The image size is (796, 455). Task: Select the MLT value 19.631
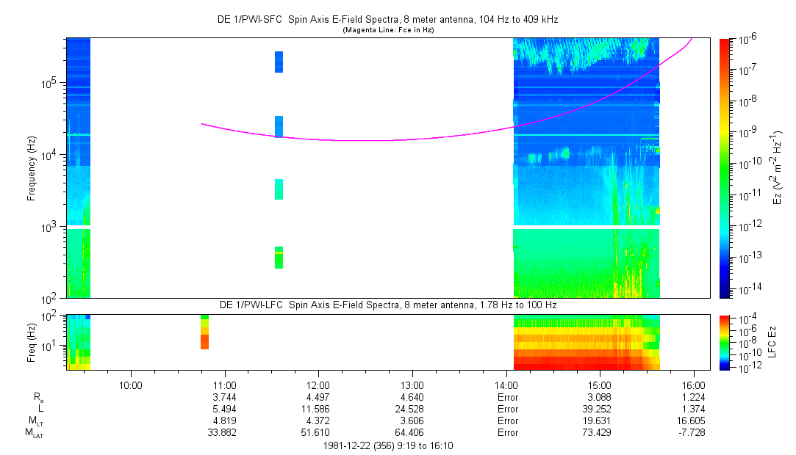click(598, 421)
